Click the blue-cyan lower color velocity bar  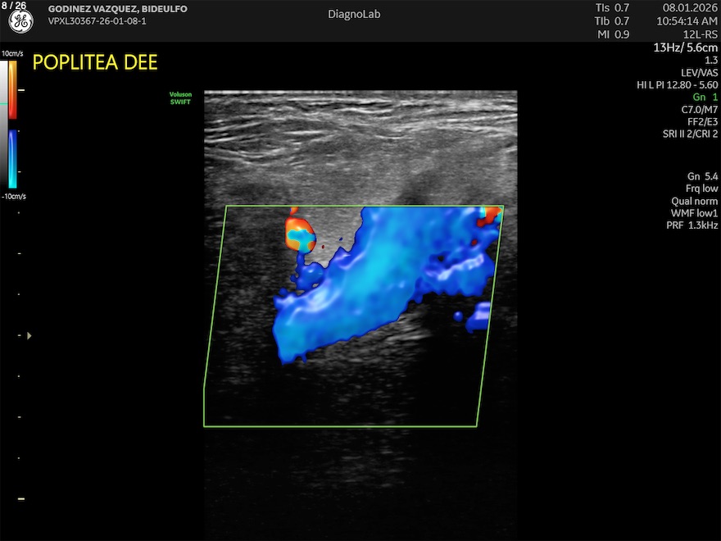(x=12, y=160)
